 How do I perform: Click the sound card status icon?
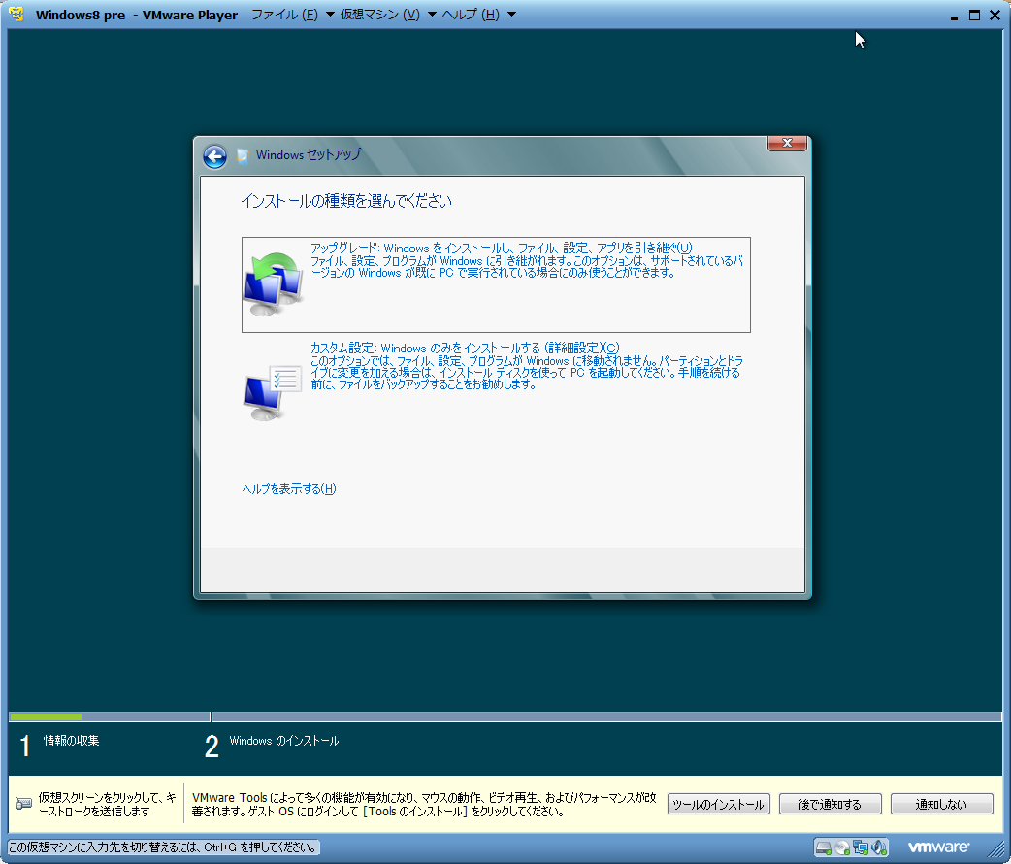click(x=879, y=847)
